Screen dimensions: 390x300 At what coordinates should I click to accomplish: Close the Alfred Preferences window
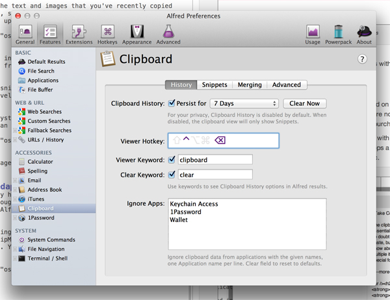[x=18, y=16]
